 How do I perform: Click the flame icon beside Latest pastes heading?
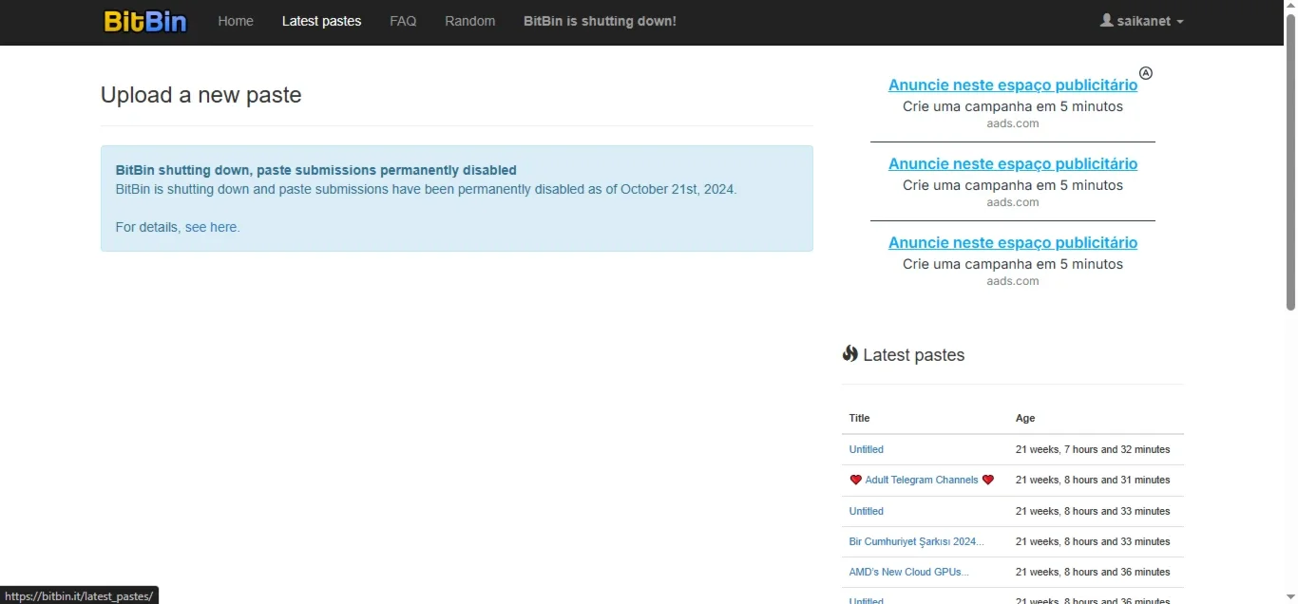pos(850,354)
